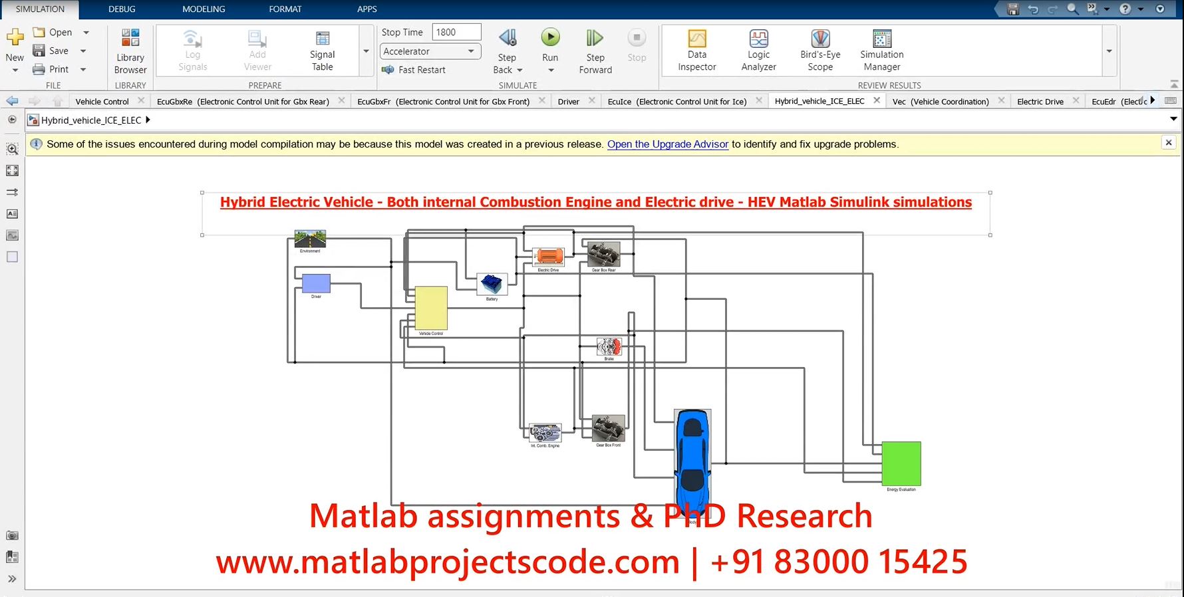Dismiss the yellow notification banner
The width and height of the screenshot is (1184, 597).
tap(1168, 143)
